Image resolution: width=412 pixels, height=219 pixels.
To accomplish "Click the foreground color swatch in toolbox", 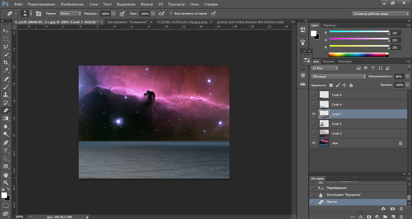I will pyautogui.click(x=4, y=195).
